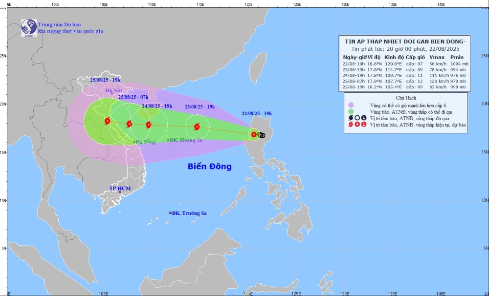
Task: Select the westernmost cyclone symbol at 25/08/25 - 19h
Action: point(108,122)
